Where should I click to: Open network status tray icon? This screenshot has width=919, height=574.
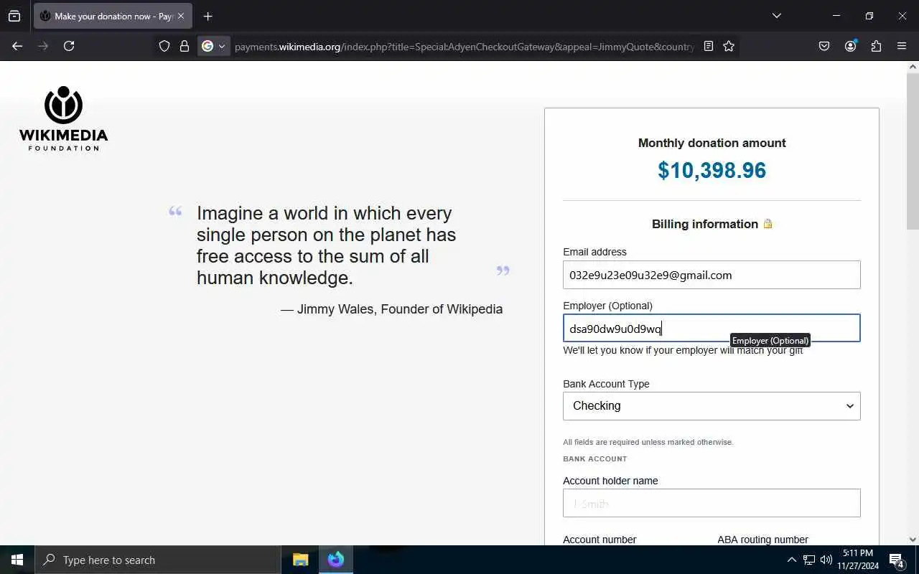pyautogui.click(x=809, y=560)
